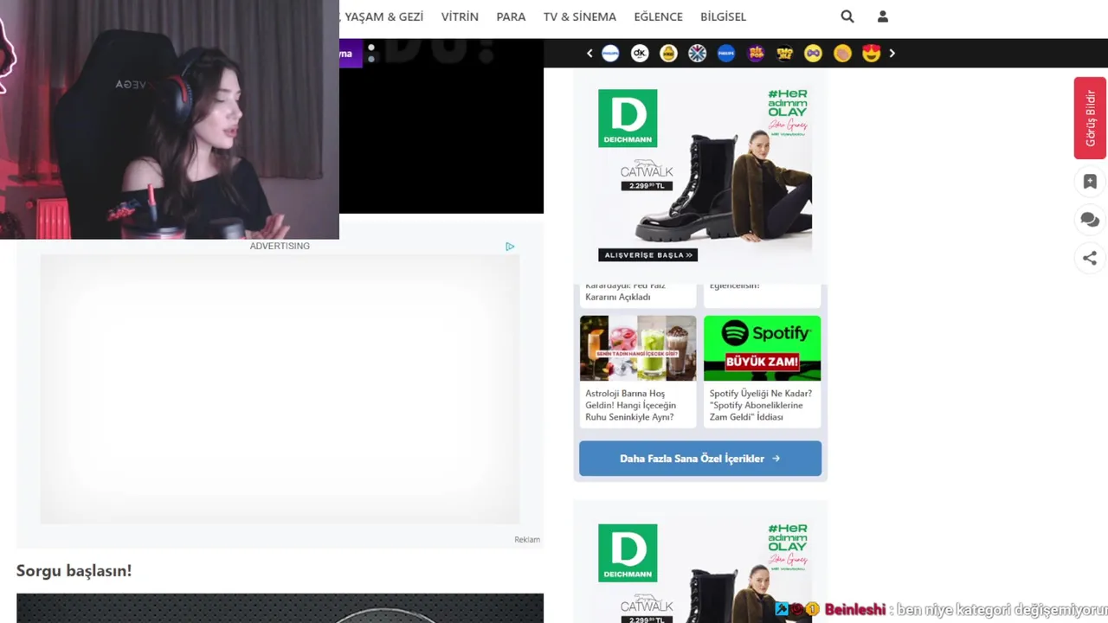Viewport: 1108px width, 623px height.
Task: Open the video player three-dot menu
Action: click(x=371, y=54)
